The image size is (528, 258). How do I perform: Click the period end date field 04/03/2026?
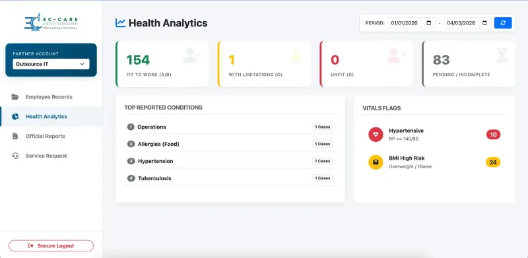tap(467, 23)
